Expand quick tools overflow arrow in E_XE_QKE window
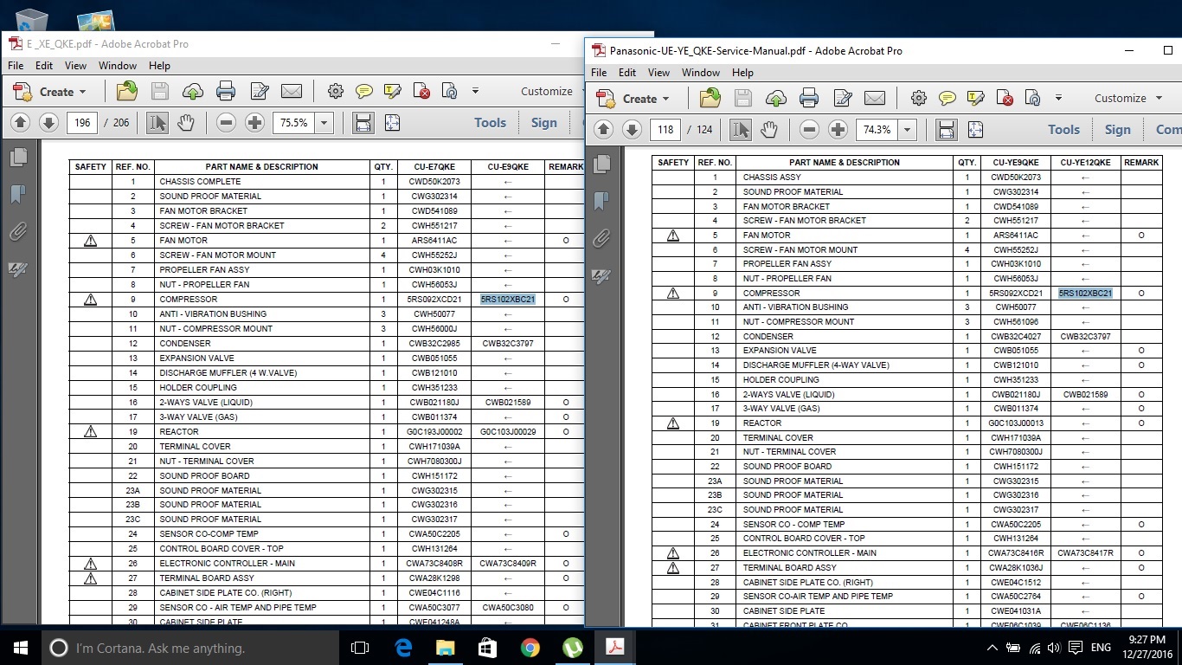 pos(475,91)
